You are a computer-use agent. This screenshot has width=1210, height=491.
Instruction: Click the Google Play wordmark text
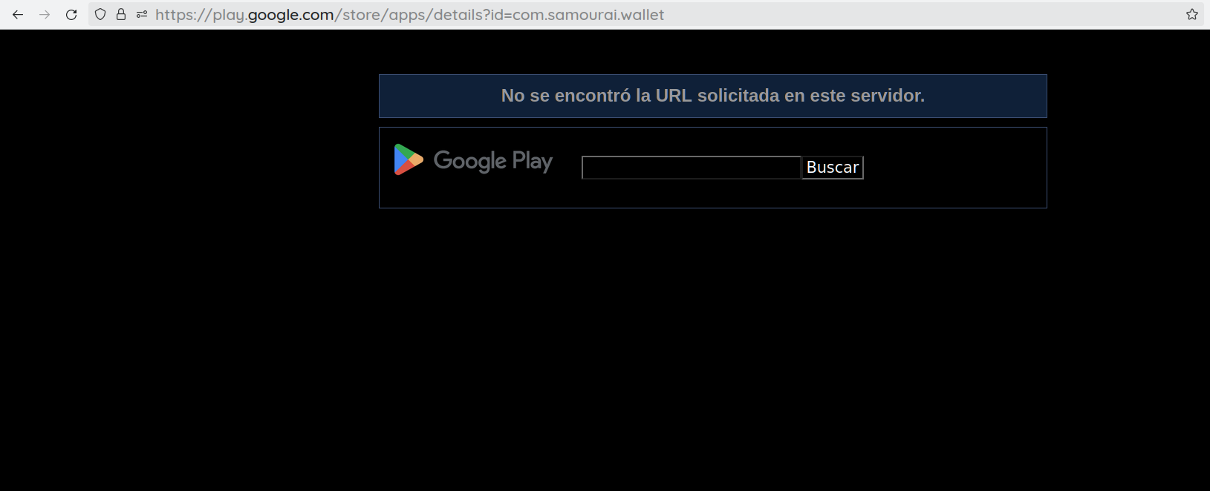[493, 161]
